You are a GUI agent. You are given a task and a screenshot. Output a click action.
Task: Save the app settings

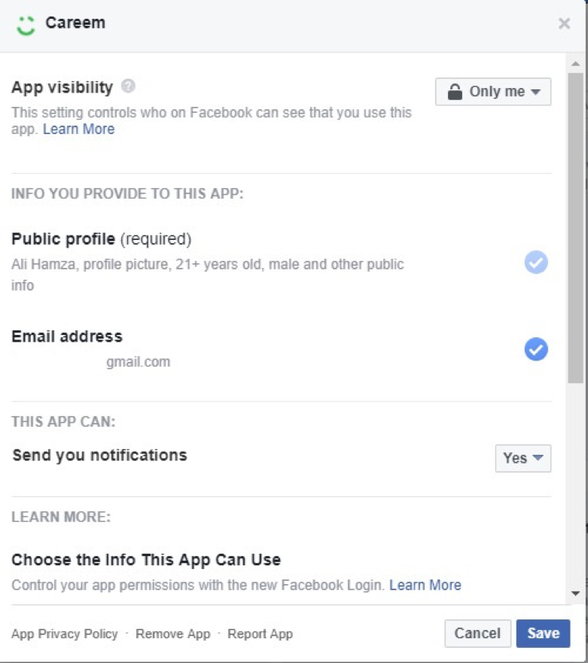543,634
